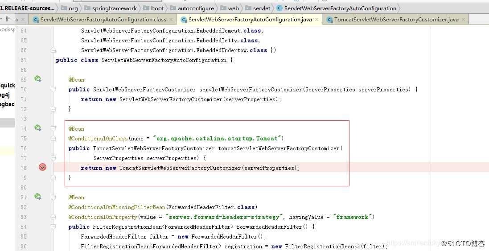Collapse annotations fold marker on line 74
The image size is (489, 251).
[53, 128]
